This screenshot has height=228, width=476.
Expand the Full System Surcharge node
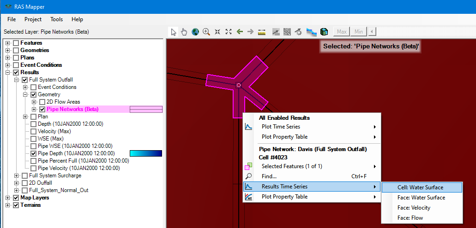coord(17,175)
